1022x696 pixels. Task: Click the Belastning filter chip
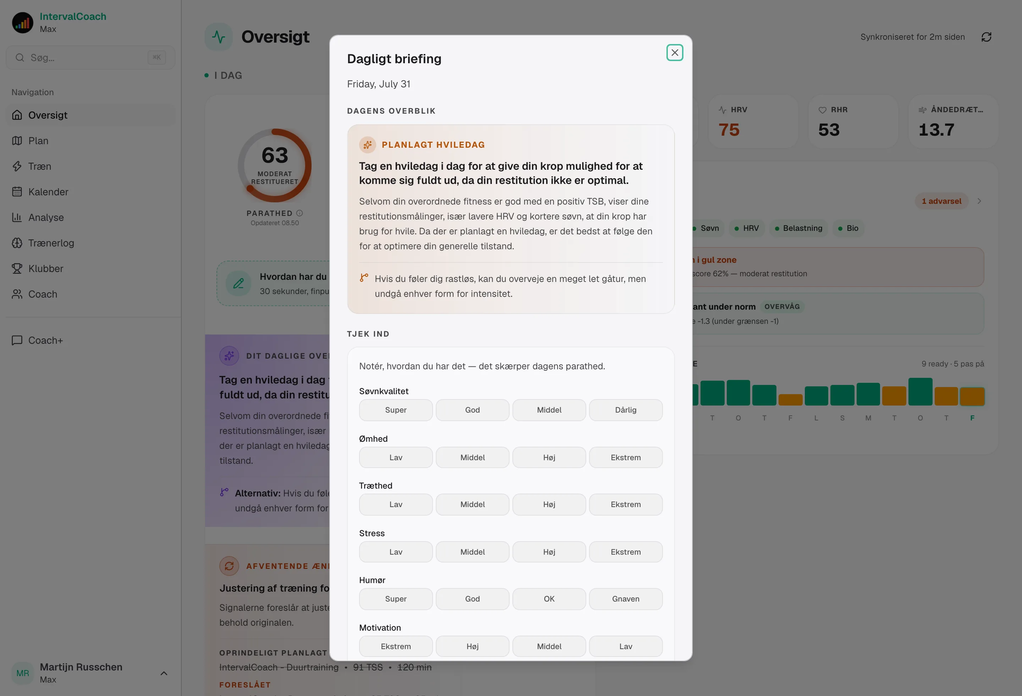click(x=798, y=228)
